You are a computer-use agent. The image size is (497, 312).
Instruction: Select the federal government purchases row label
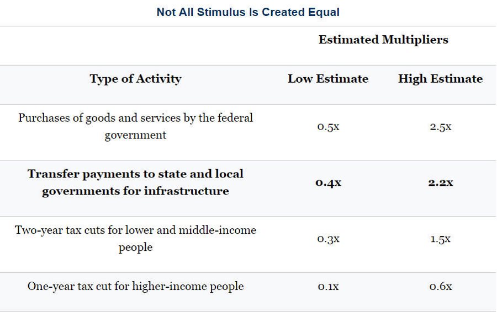coord(135,126)
